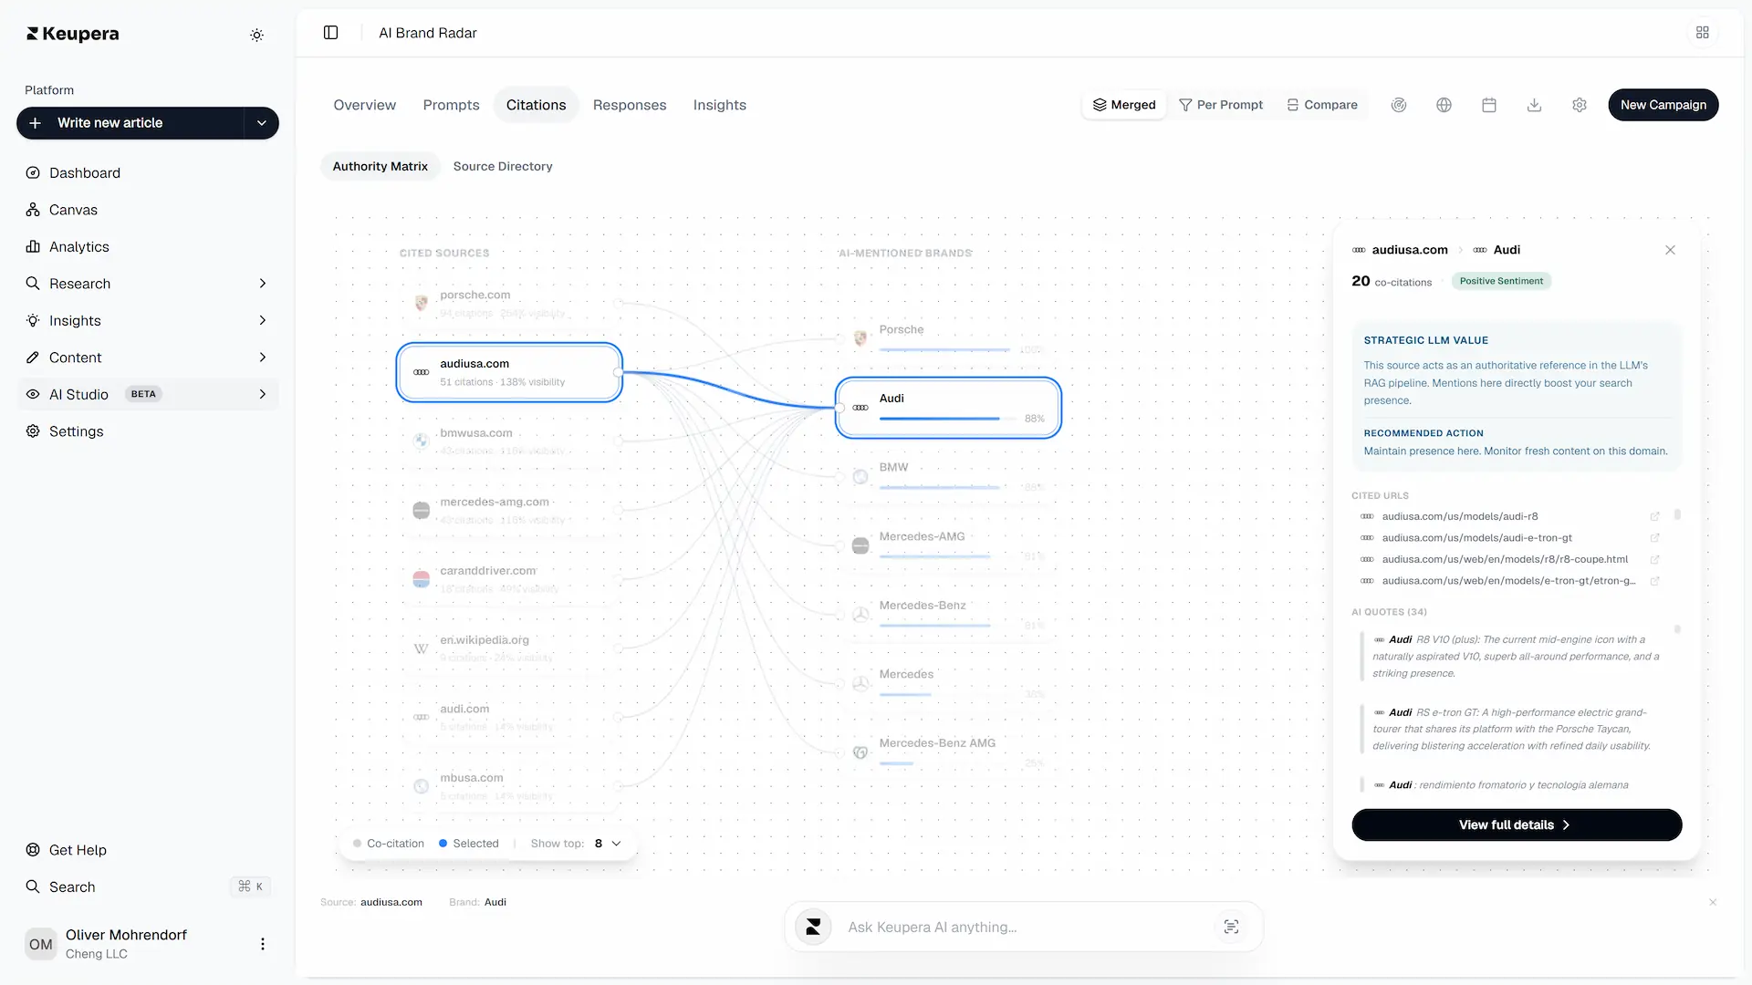1752x985 pixels.
Task: Switch to Merged view mode
Action: 1124,105
